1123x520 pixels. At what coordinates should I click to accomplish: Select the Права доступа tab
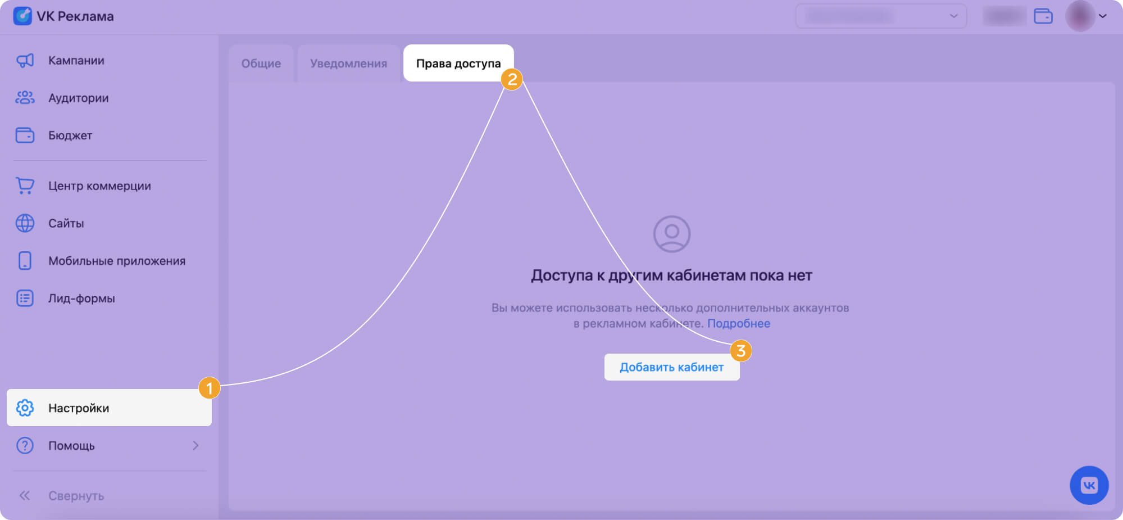(x=458, y=64)
